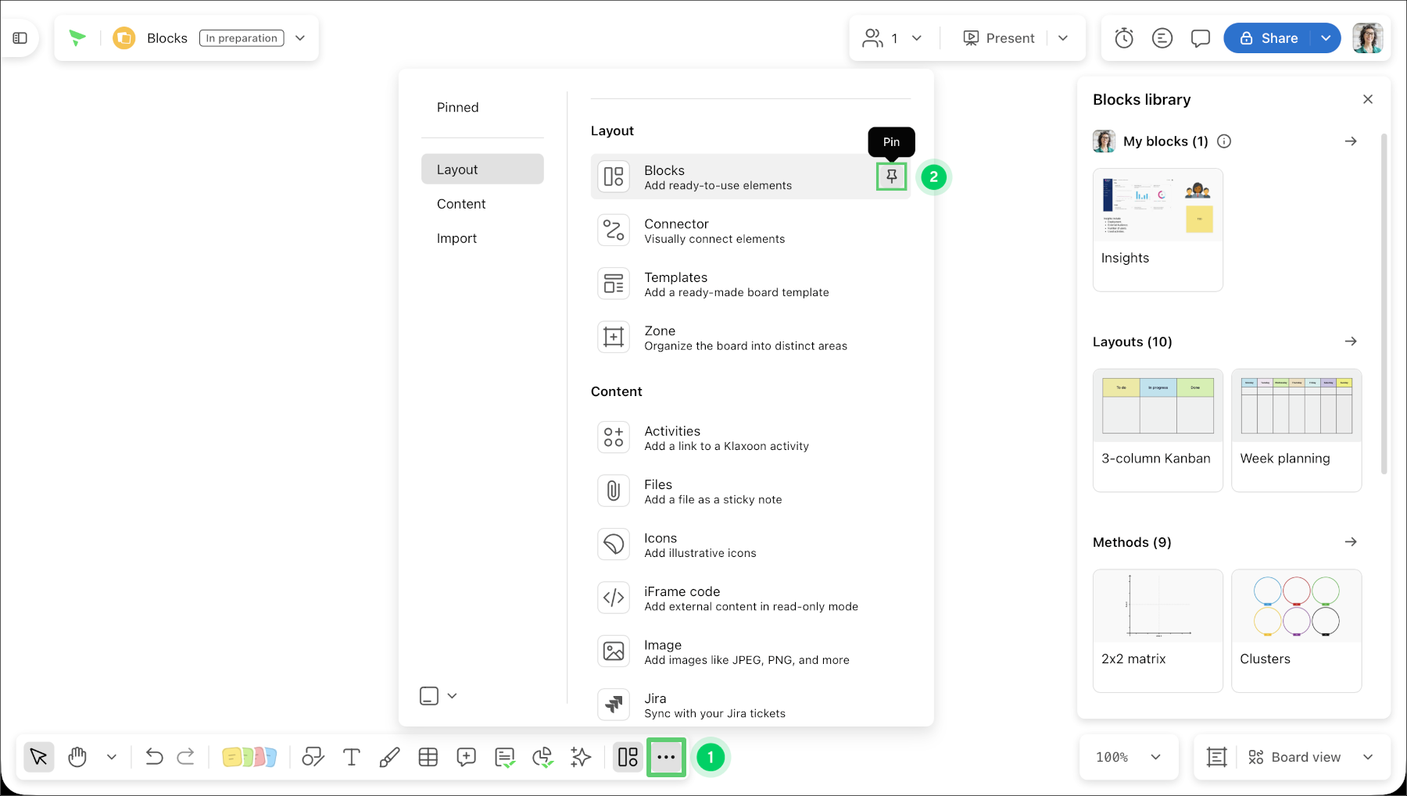Open the timer icon

(x=1124, y=37)
